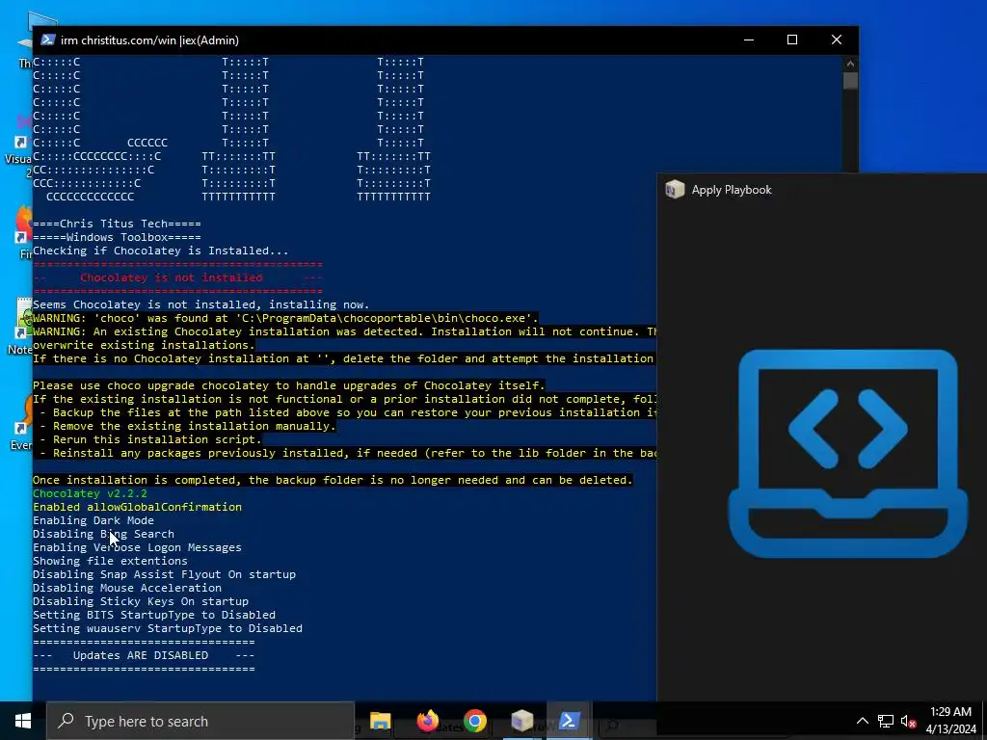Click the WARNING line mentioning choco.exe path
The image size is (987, 740).
[285, 318]
